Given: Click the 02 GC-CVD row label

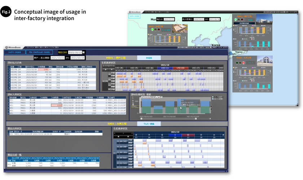Looking at the screenshot, I should pyautogui.click(x=122, y=163).
